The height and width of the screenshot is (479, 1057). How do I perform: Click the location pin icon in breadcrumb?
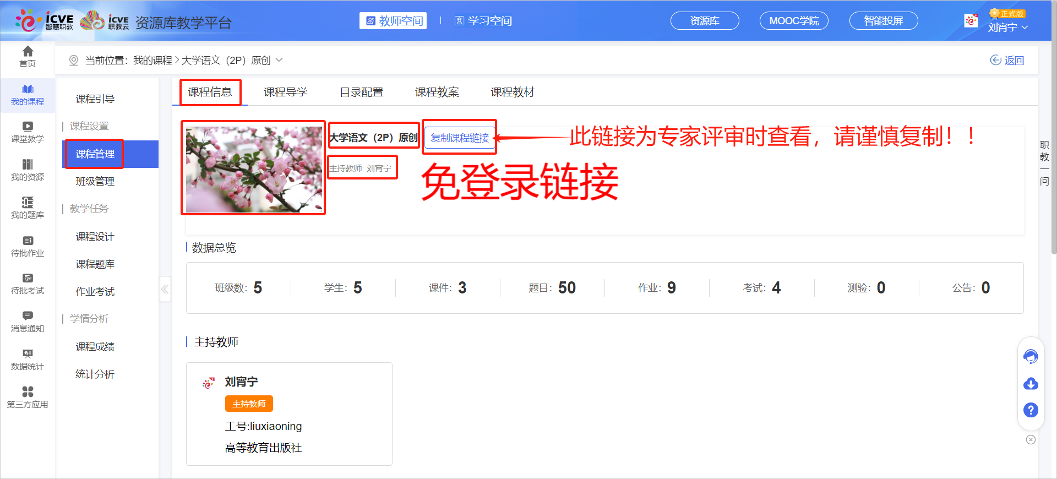(x=73, y=60)
